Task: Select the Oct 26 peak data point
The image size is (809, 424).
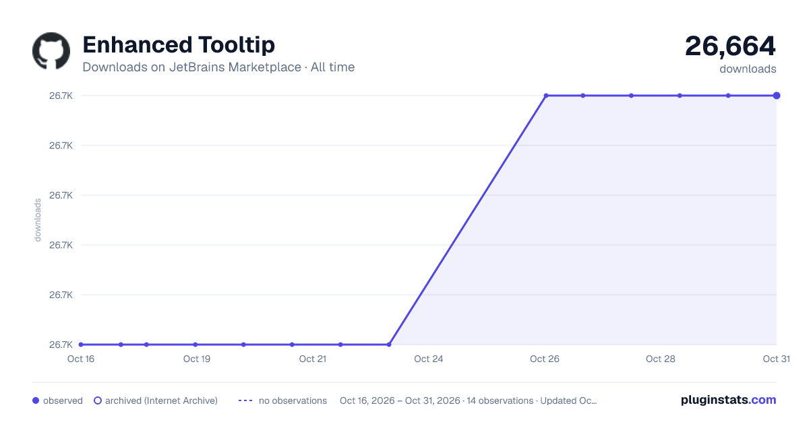Action: point(546,96)
